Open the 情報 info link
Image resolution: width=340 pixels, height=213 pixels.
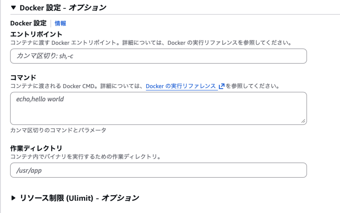pos(60,23)
